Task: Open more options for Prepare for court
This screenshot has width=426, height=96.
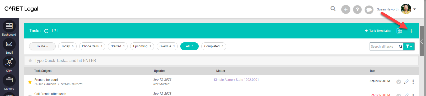Action: pos(413,82)
